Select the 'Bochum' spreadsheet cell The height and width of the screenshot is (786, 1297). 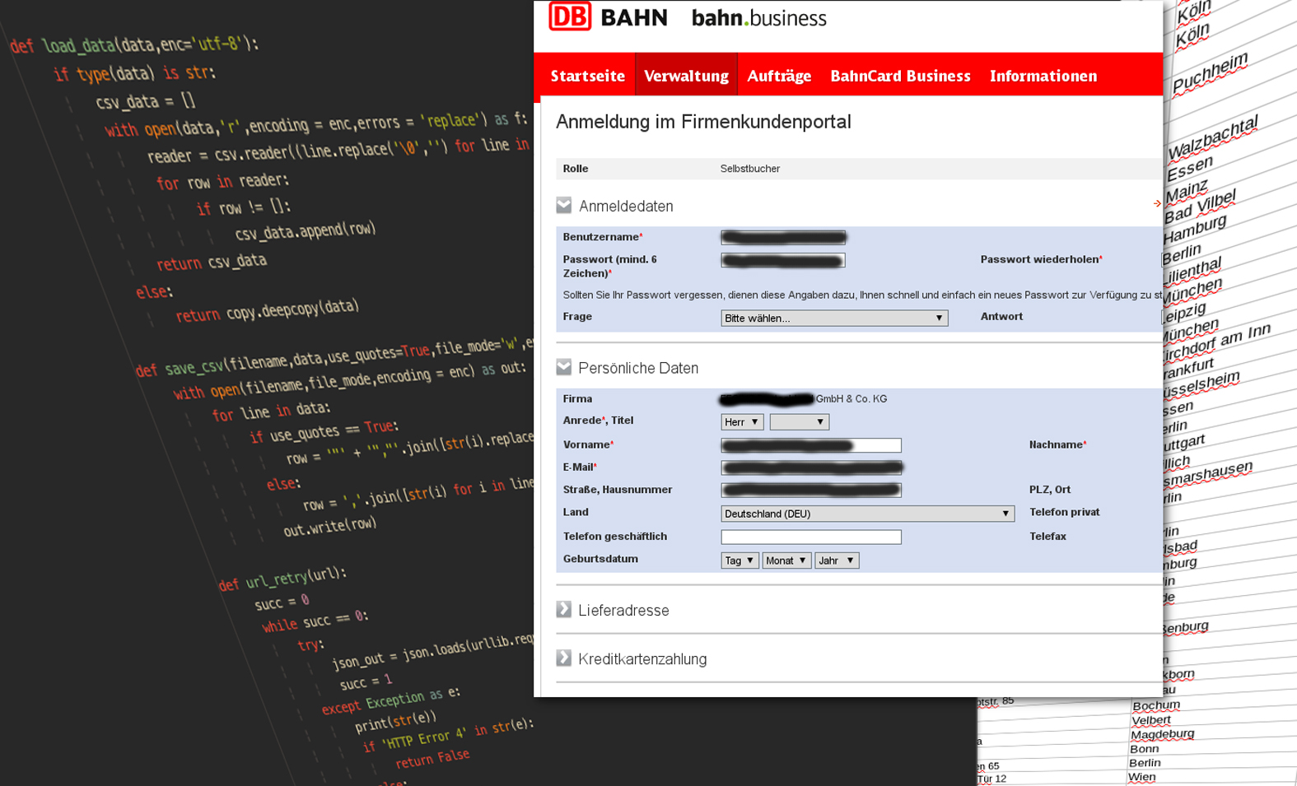(x=1156, y=705)
